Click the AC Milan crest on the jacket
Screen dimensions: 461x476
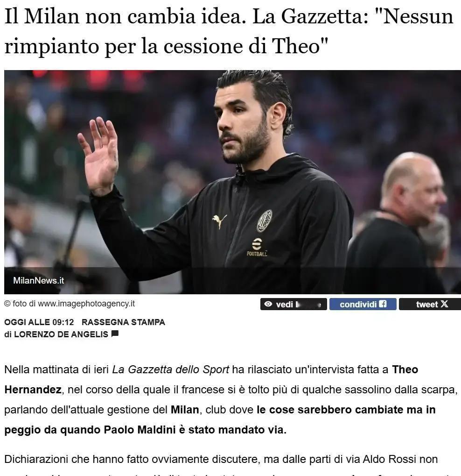coord(265,220)
